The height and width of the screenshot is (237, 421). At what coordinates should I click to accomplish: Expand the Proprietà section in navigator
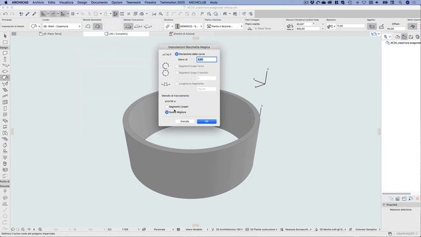coord(384,205)
